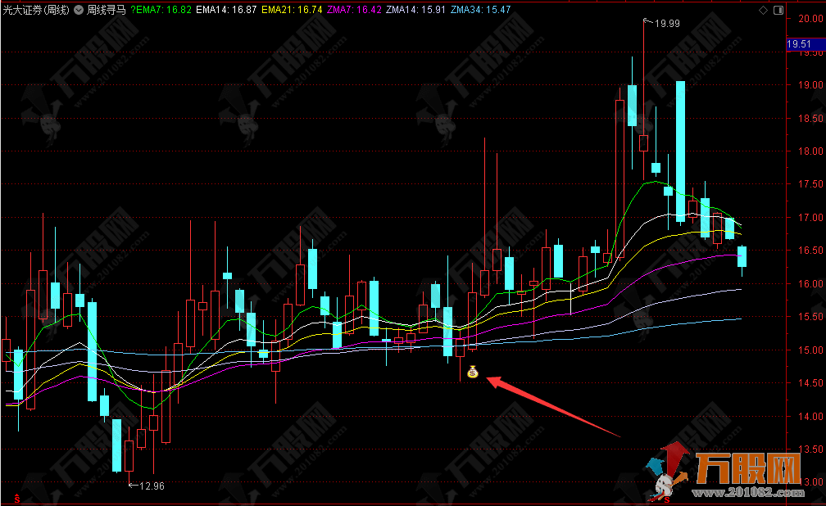826x506 pixels.
Task: Click the red S marker at bottom-left
Action: (x=17, y=498)
